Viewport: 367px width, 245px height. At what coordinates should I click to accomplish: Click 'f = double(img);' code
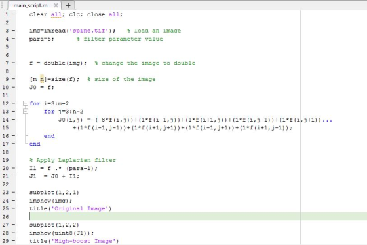coord(58,63)
